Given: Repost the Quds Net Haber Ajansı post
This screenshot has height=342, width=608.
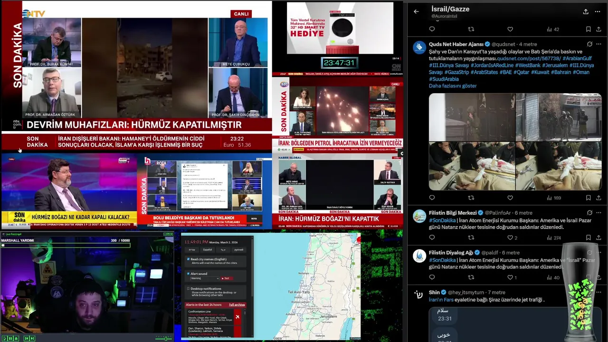Looking at the screenshot, I should point(471,198).
